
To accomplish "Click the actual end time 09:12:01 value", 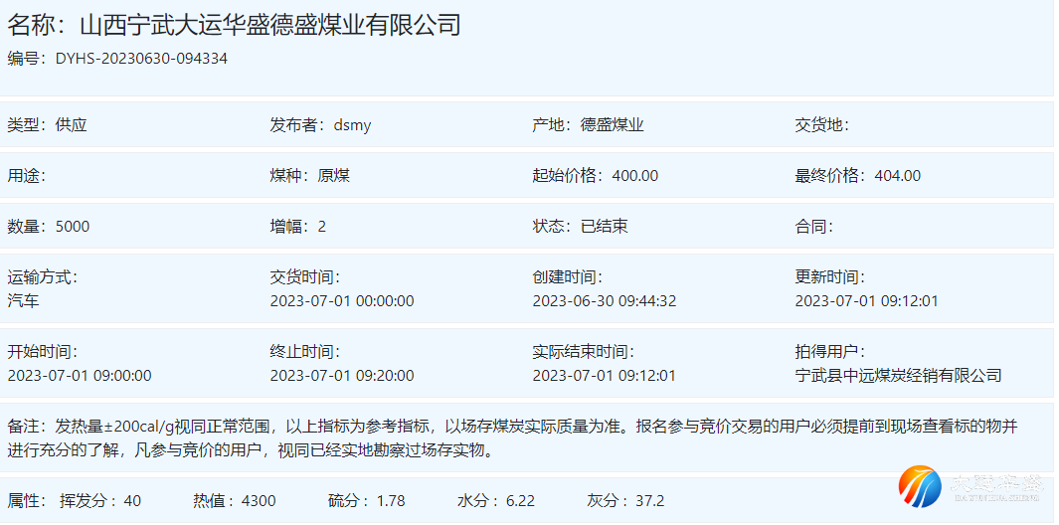I will pos(604,376).
